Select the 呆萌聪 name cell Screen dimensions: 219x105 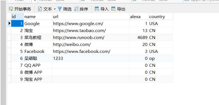click(38, 58)
